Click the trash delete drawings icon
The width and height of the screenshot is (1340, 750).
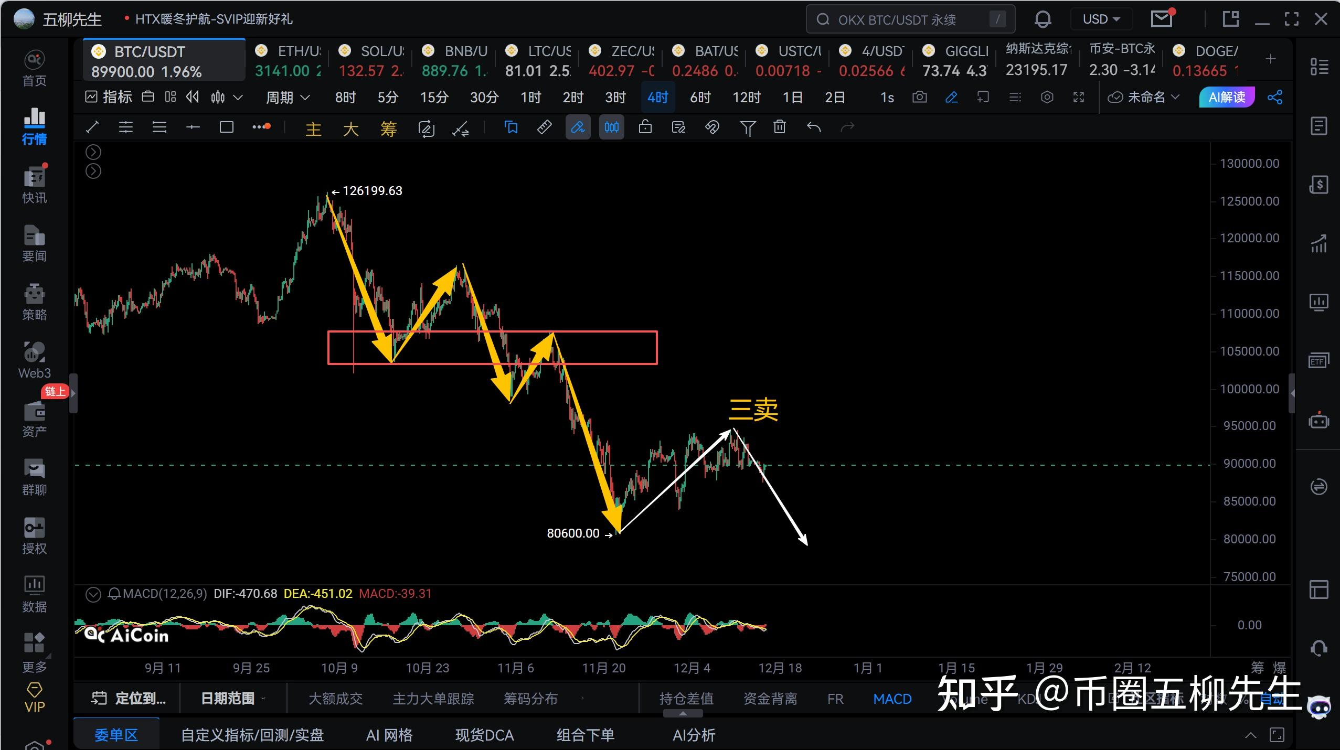coord(780,127)
